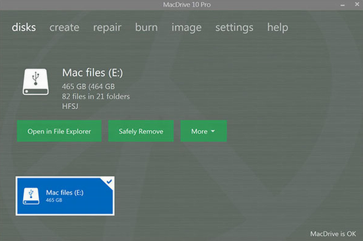Screen dimensions: 363x241
Task: Switch to the repair tab
Action: coord(107,28)
